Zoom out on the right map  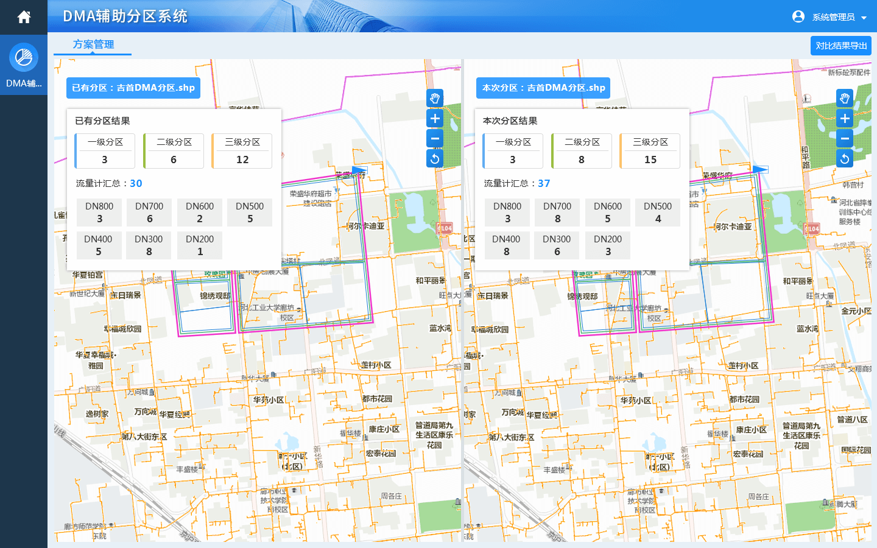[845, 139]
